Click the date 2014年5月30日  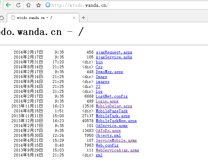(x=28, y=135)
